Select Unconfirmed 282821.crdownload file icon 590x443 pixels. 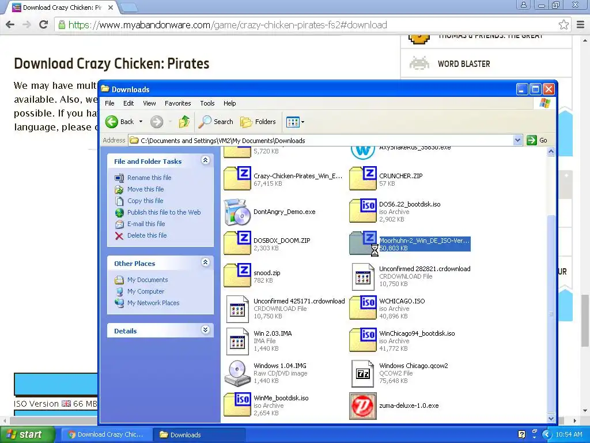click(363, 276)
